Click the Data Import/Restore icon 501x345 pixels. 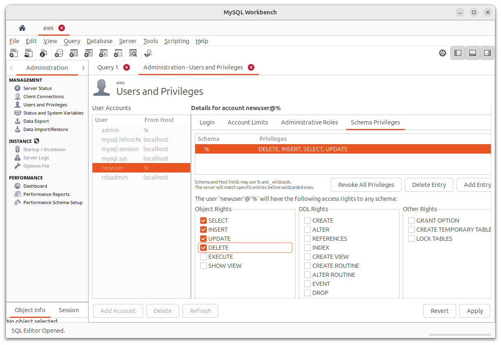[x=17, y=129]
